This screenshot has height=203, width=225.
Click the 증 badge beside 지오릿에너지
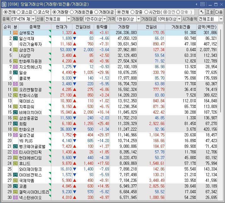point(15,67)
